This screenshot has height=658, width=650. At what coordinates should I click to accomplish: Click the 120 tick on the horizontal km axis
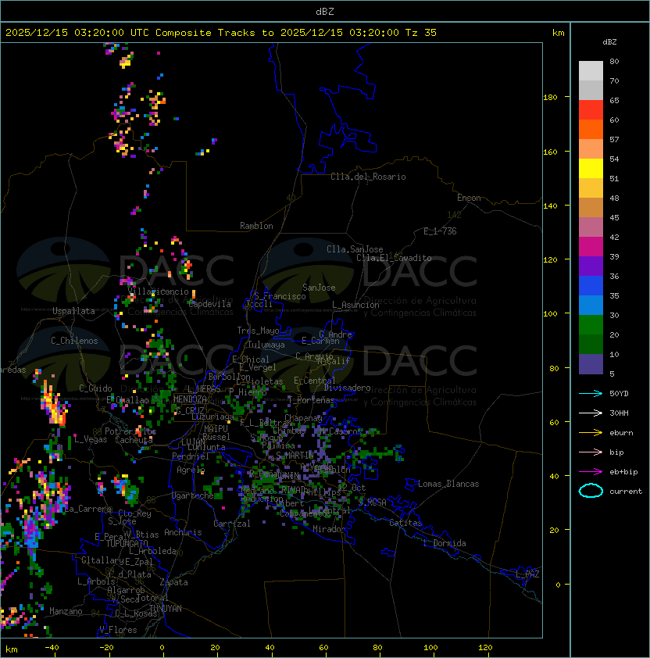pyautogui.click(x=485, y=647)
